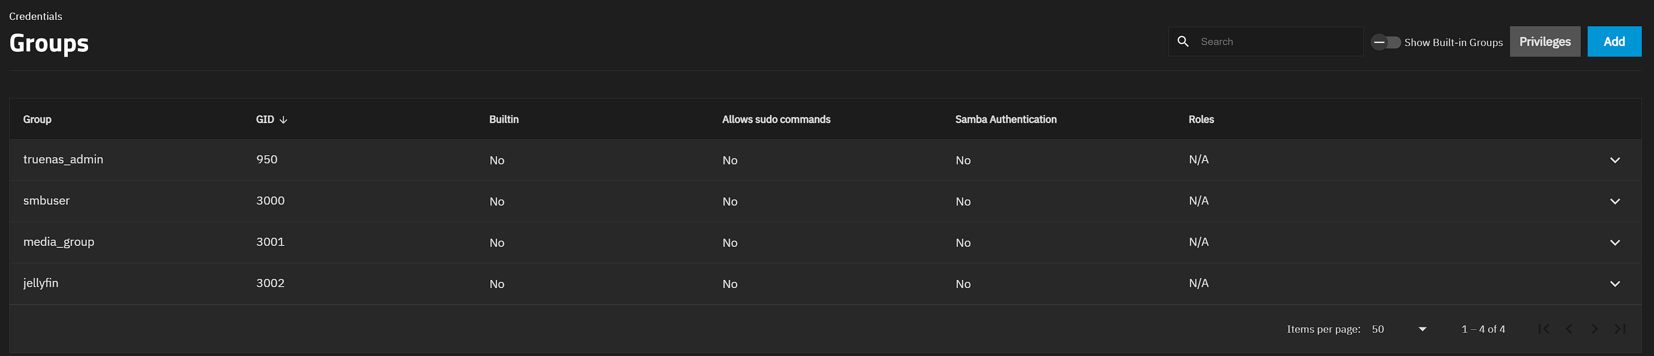Click the Credentials breadcrumb link
This screenshot has width=1654, height=356.
click(x=35, y=16)
